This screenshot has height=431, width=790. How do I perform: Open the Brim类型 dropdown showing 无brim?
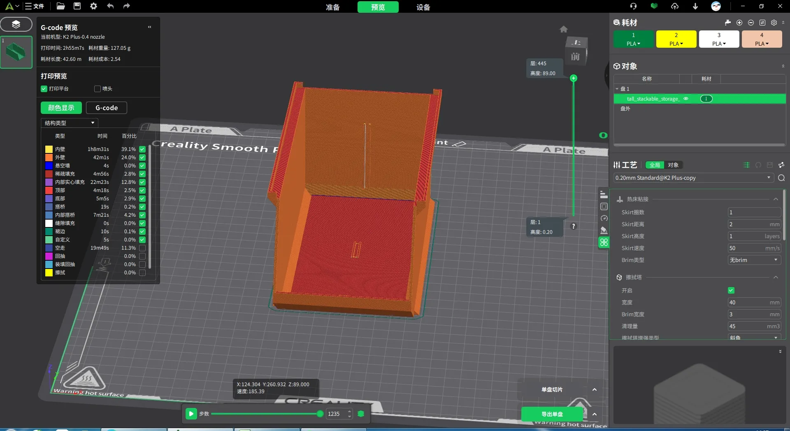coord(754,260)
